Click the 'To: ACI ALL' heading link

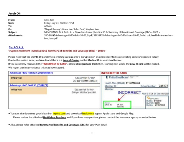16,47
